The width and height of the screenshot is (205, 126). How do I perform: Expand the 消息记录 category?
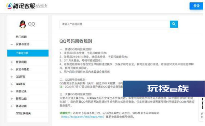click(12, 92)
